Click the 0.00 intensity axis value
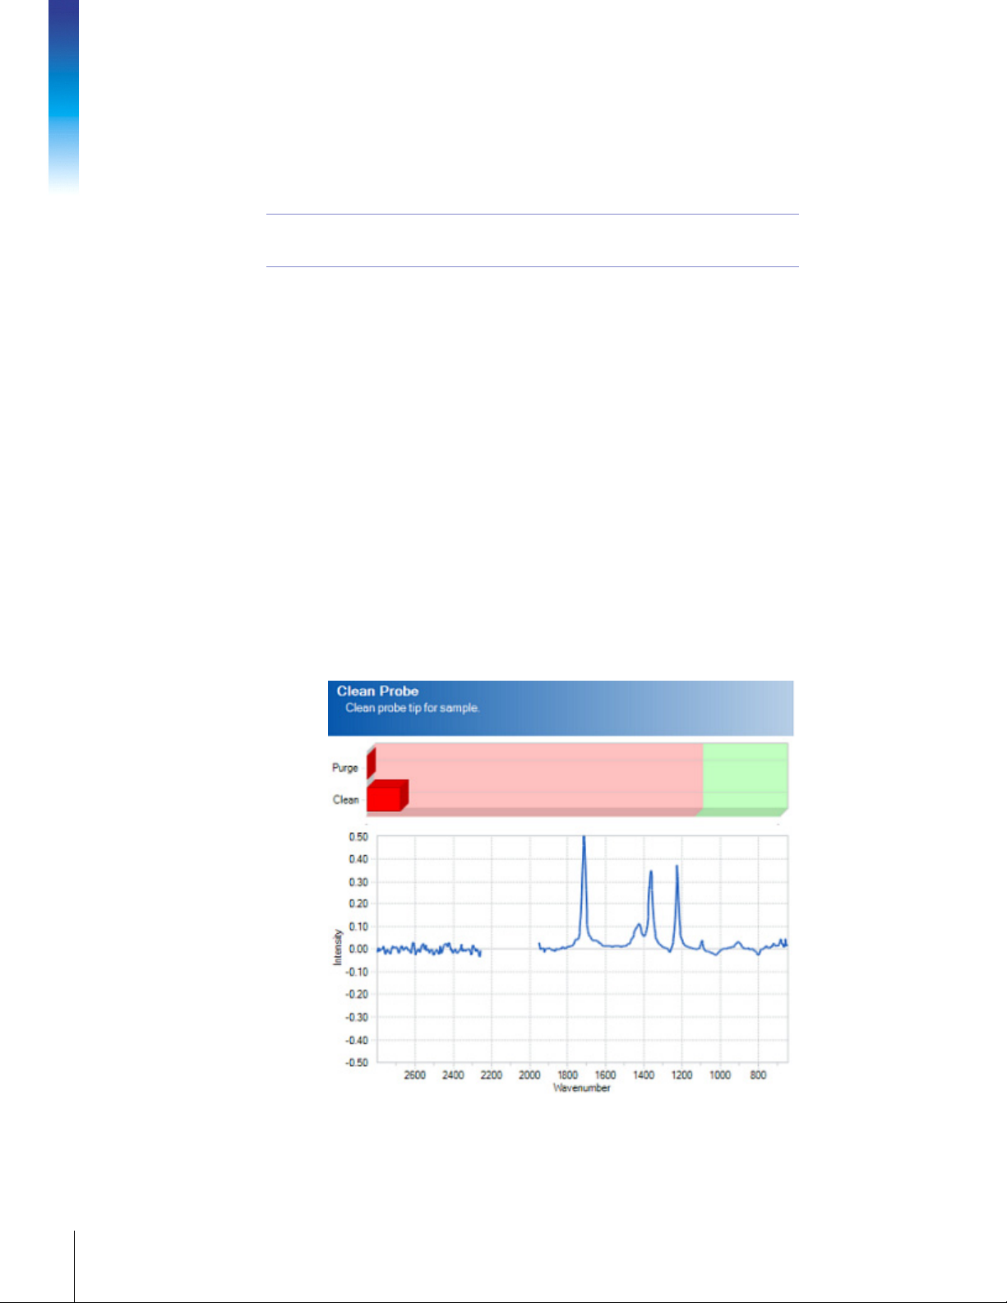 (x=358, y=949)
